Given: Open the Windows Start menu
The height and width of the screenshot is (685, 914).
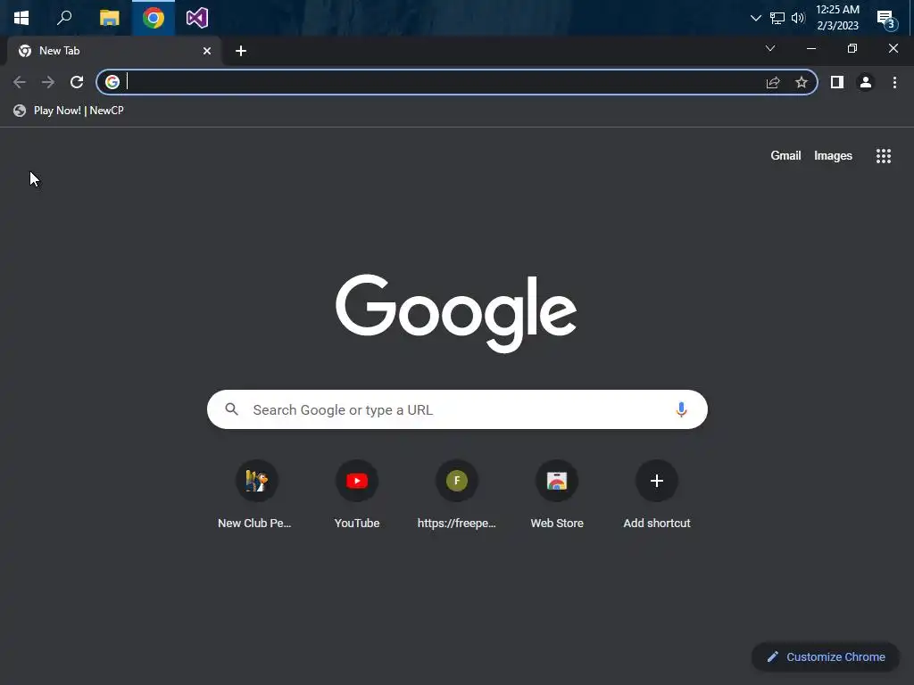Looking at the screenshot, I should coord(21,18).
